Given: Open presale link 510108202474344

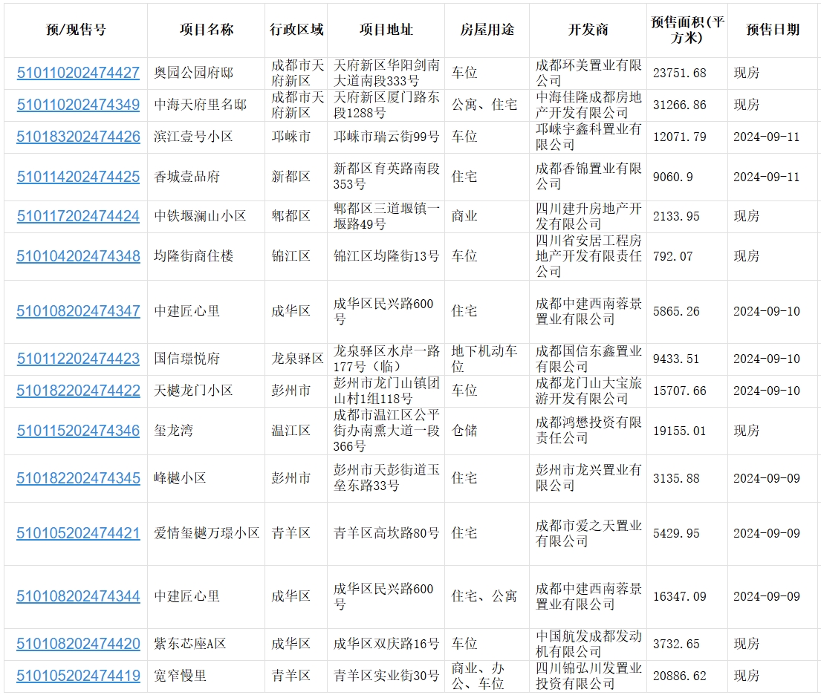Looking at the screenshot, I should [x=78, y=596].
